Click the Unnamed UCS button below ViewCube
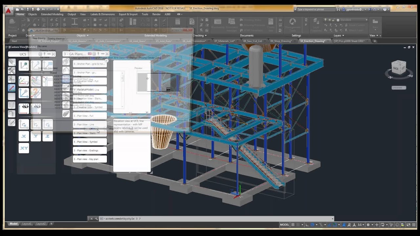 pyautogui.click(x=399, y=88)
